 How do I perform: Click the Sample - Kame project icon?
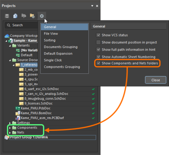[x=10, y=41]
